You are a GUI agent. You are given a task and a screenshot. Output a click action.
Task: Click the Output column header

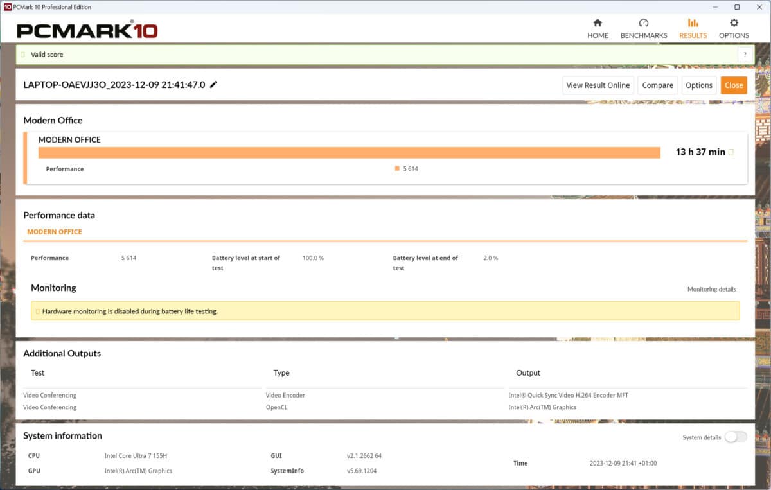pyautogui.click(x=528, y=372)
